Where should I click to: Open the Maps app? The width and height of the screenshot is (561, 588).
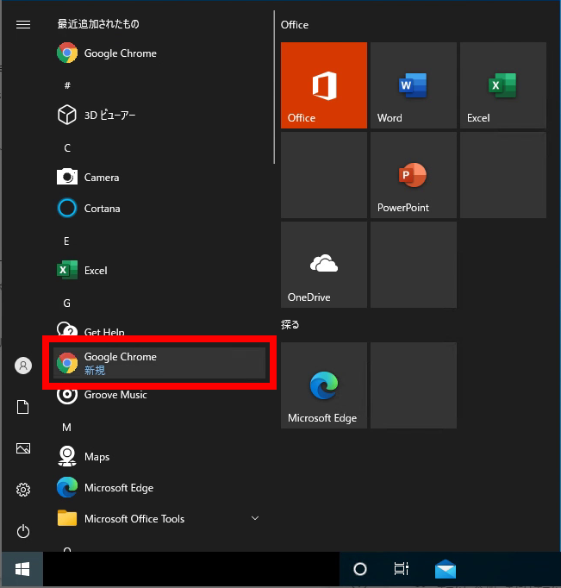point(159,456)
